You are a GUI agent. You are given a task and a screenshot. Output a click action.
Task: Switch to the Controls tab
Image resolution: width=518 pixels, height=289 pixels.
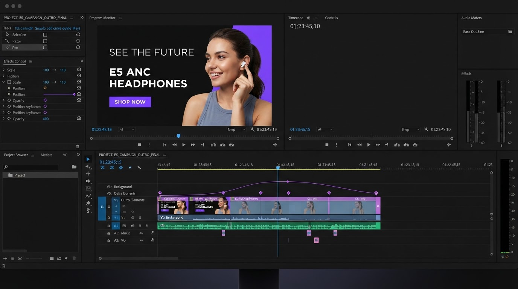(331, 18)
